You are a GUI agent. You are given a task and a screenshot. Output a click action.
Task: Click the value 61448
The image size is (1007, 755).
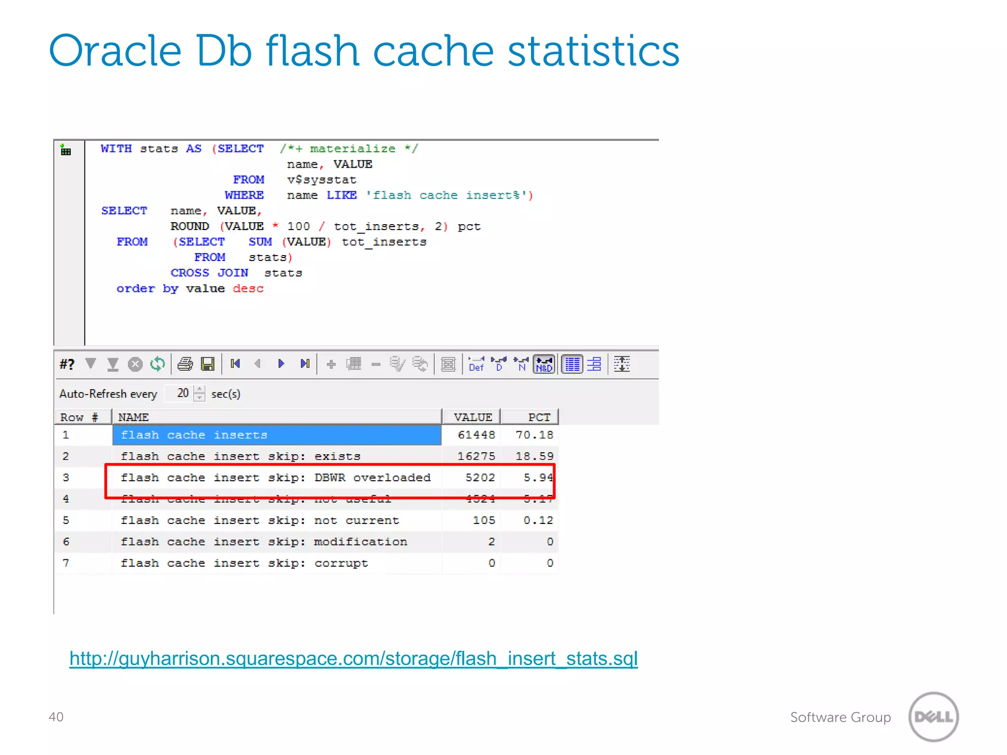pos(476,435)
